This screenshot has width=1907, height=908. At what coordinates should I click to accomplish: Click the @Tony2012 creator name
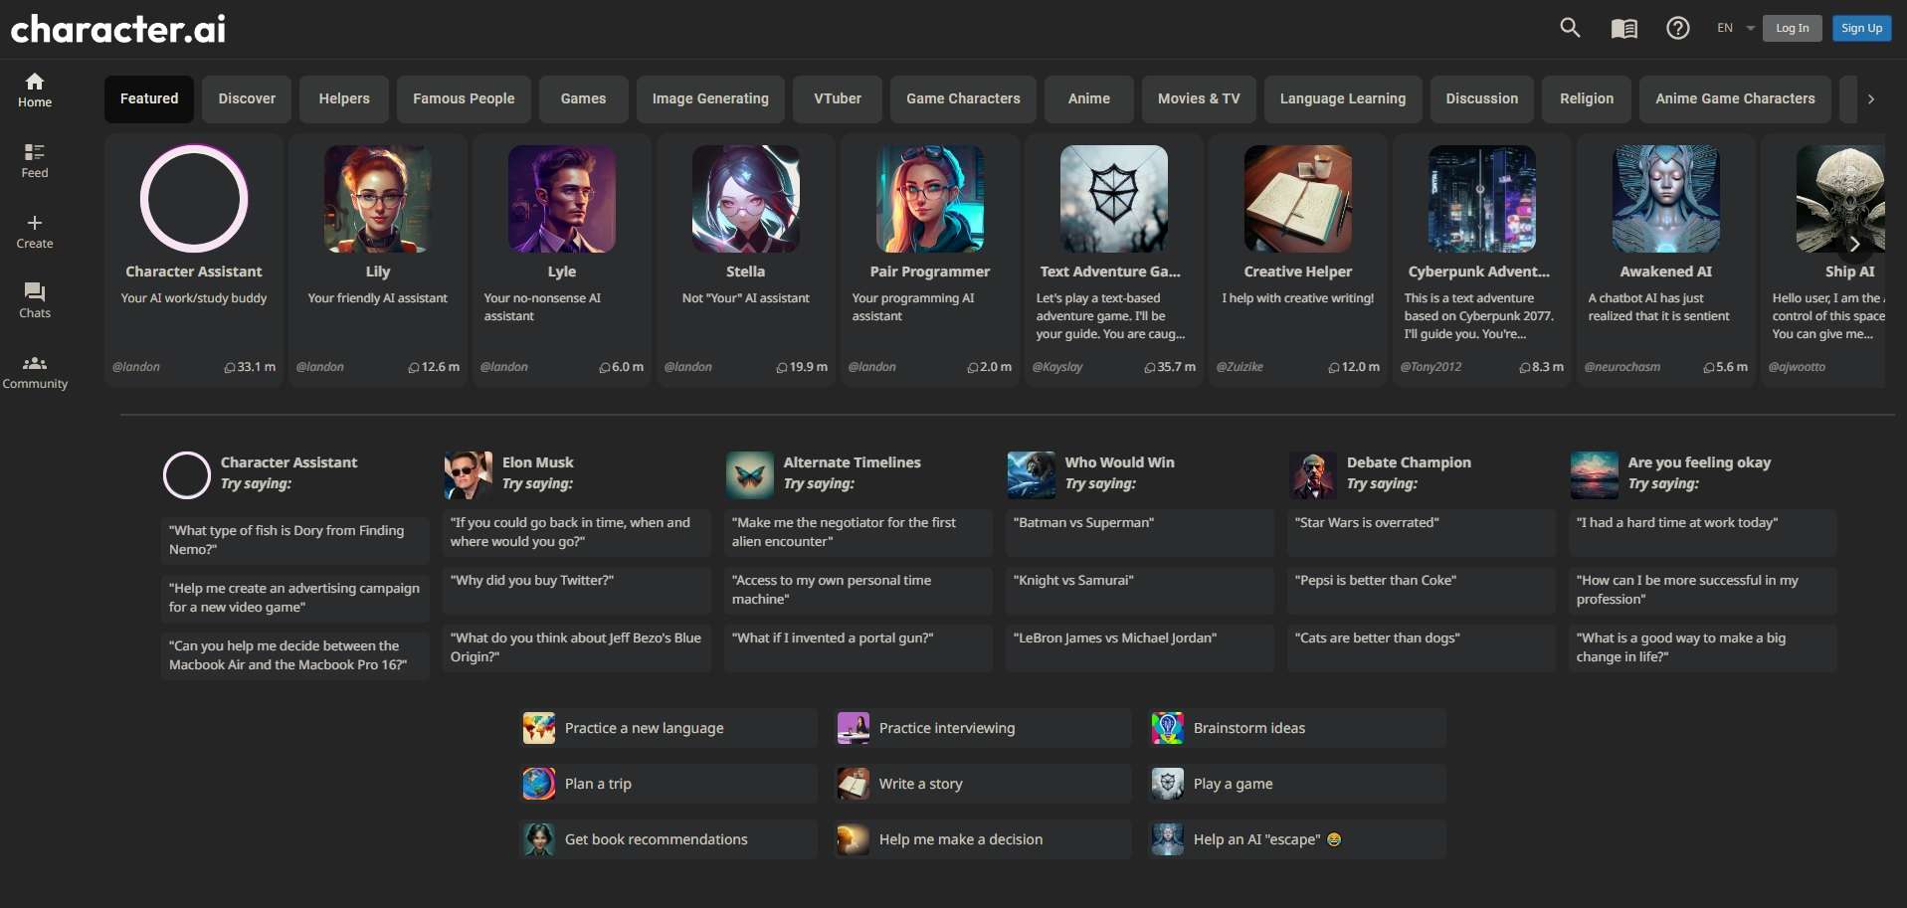1430,367
